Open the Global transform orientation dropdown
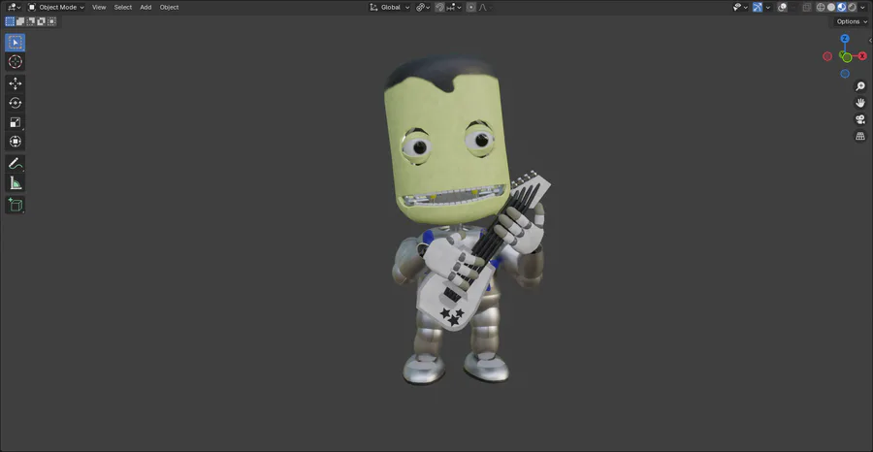Viewport: 873px width, 452px height. coord(390,7)
